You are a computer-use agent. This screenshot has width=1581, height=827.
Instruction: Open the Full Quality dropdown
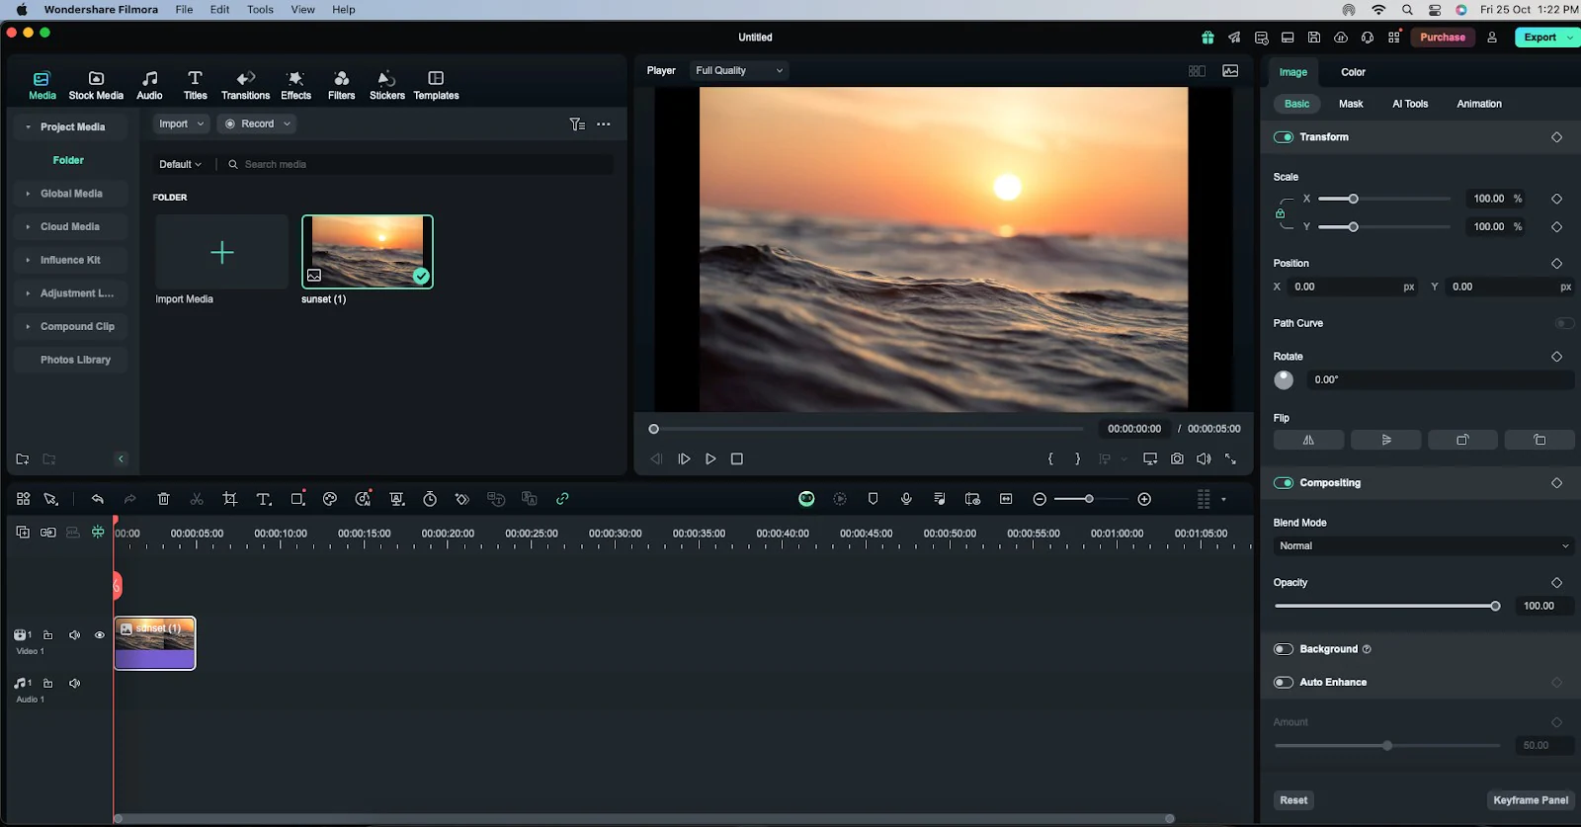(x=739, y=70)
